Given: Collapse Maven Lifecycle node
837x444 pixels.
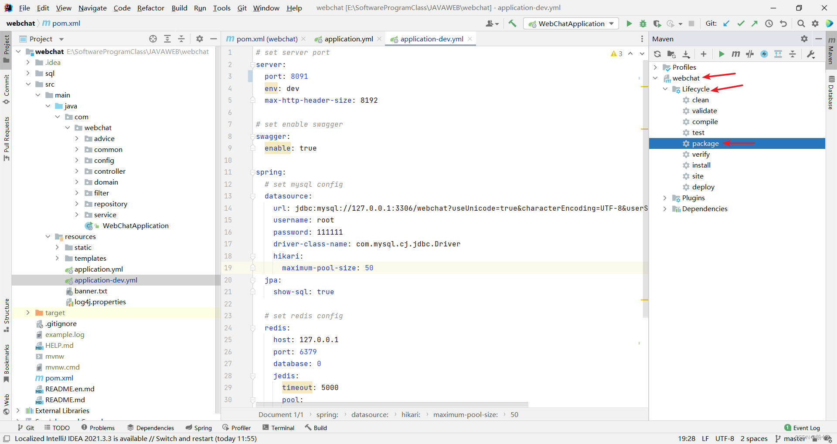Looking at the screenshot, I should pyautogui.click(x=665, y=89).
